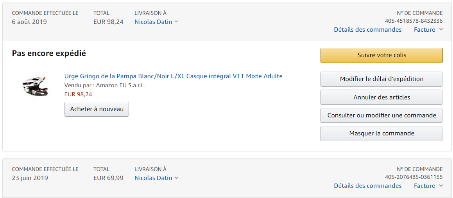This screenshot has width=453, height=198.
Task: Expand Nicolas Datin dropdown on August order
Action: 156,22
